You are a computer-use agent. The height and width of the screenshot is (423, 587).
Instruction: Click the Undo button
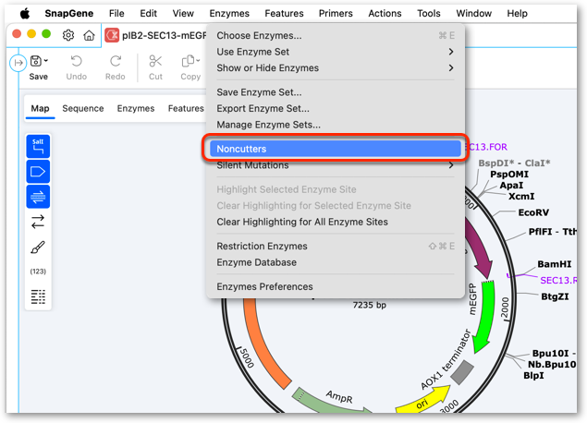[77, 67]
